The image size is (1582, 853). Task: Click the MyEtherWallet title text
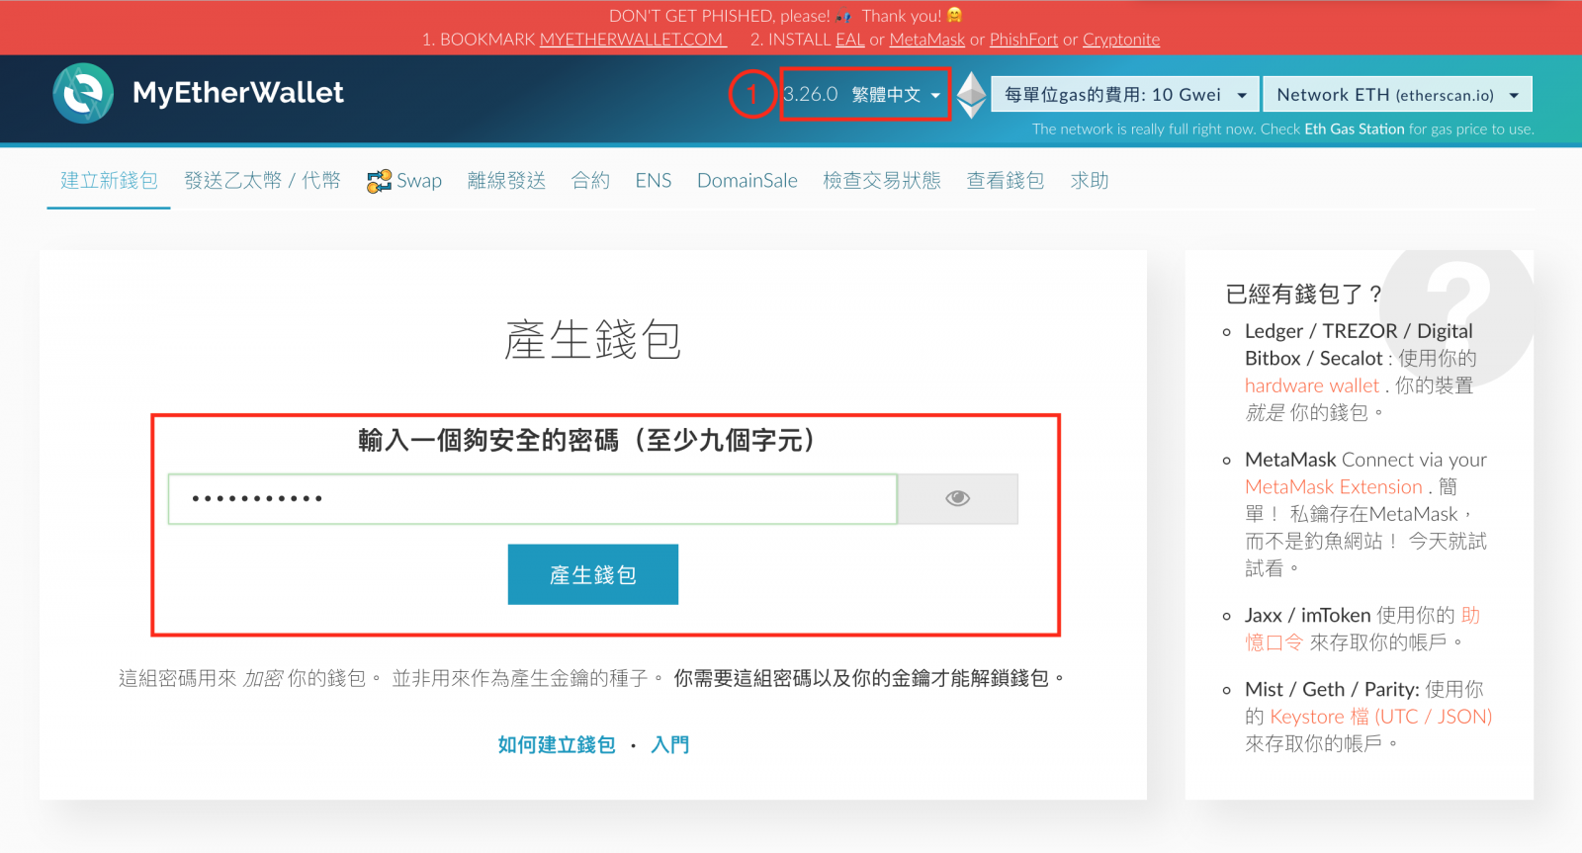[x=238, y=93]
